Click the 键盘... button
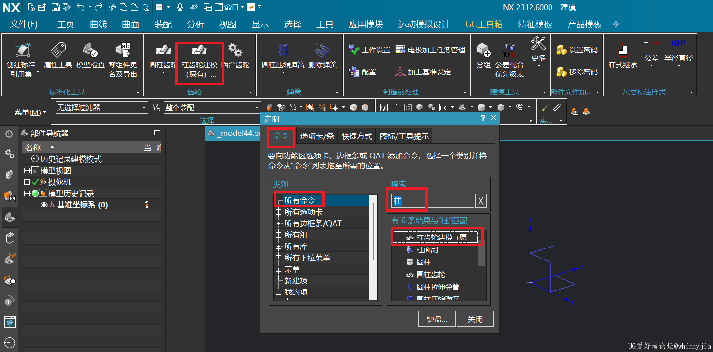The height and width of the screenshot is (352, 713). tap(437, 319)
